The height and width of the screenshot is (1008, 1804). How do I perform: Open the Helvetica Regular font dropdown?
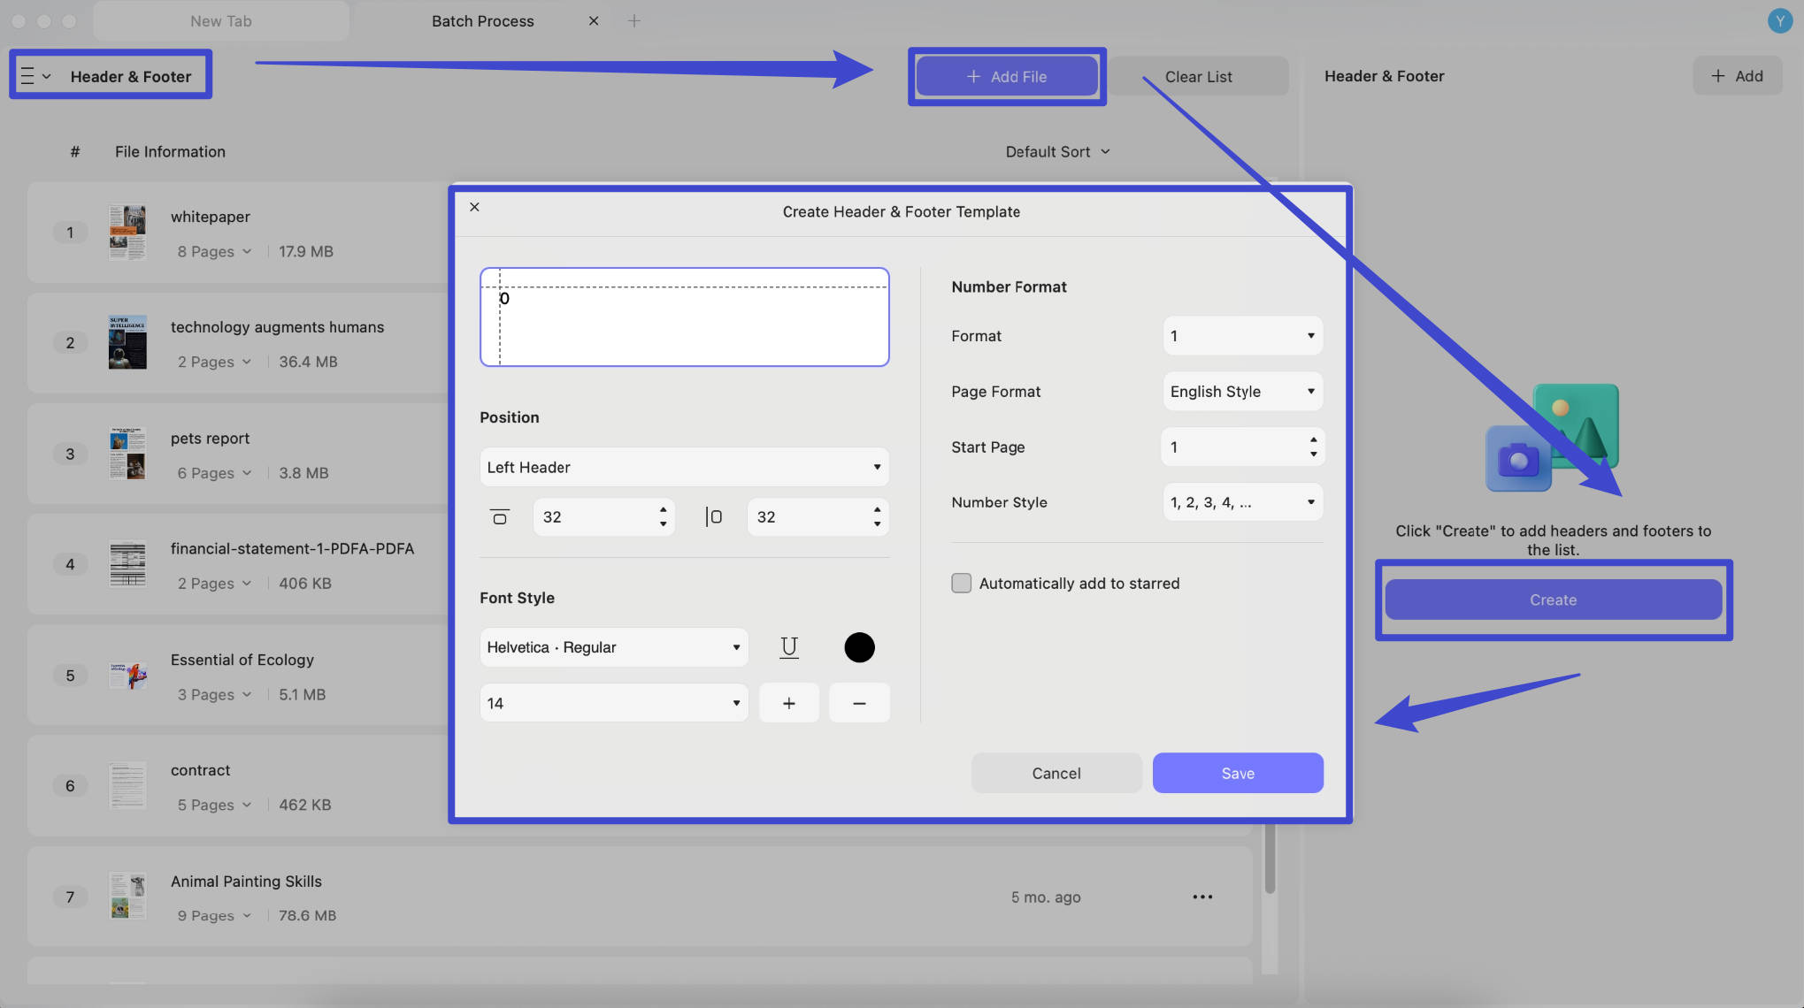(613, 647)
